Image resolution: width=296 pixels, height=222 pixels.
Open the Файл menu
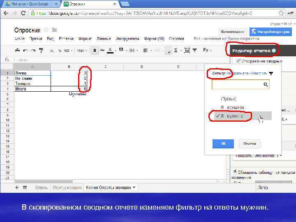point(20,39)
